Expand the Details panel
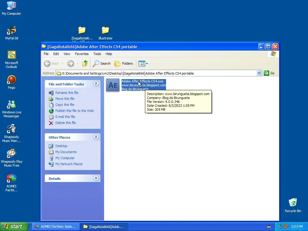Viewport: 308px width, 231px height. tap(96, 178)
